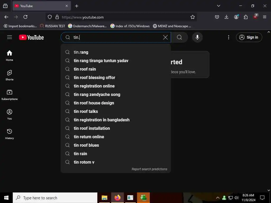This screenshot has width=271, height=203.
Task: Open taskbar clock showing 8:26 AM
Action: tap(249, 198)
